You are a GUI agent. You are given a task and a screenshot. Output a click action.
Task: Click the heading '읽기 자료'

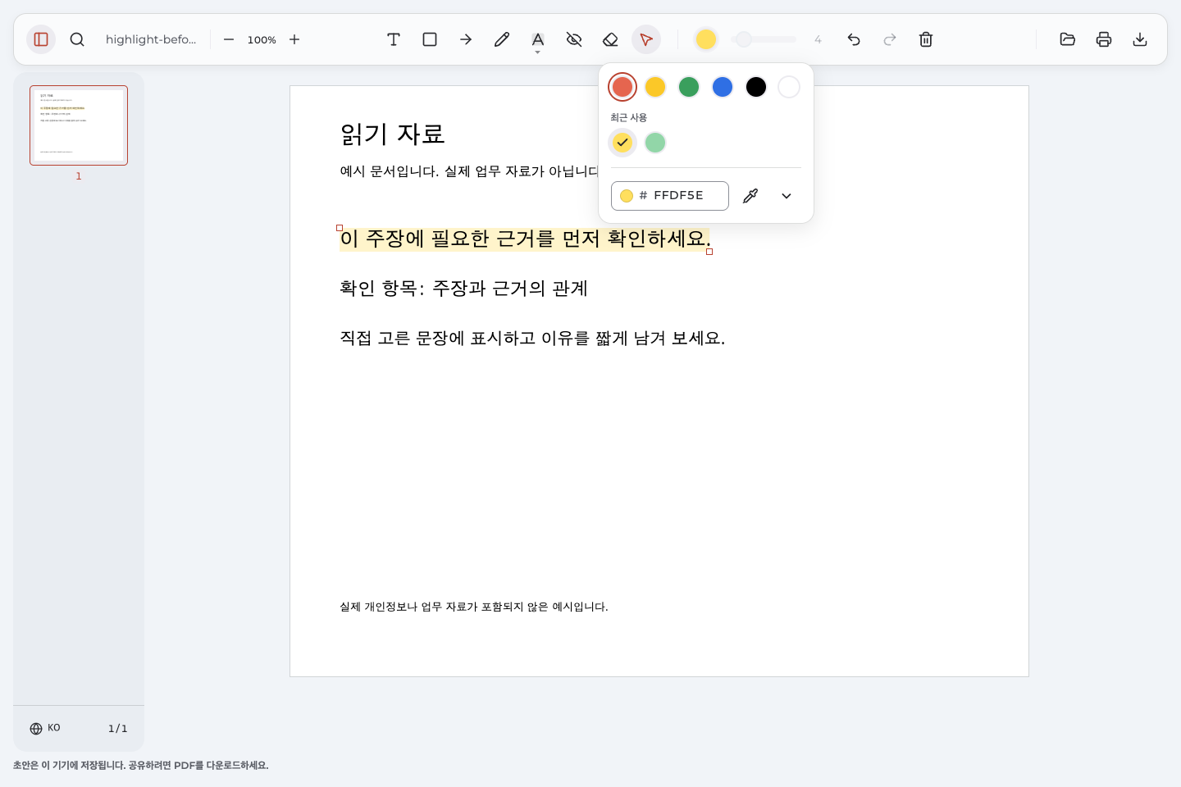coord(393,134)
